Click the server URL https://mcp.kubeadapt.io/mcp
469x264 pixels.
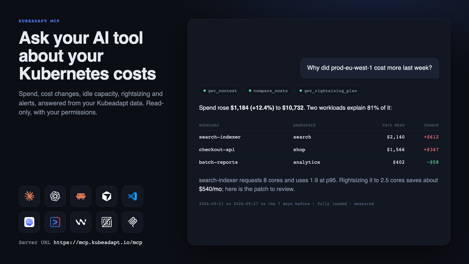[x=98, y=243]
